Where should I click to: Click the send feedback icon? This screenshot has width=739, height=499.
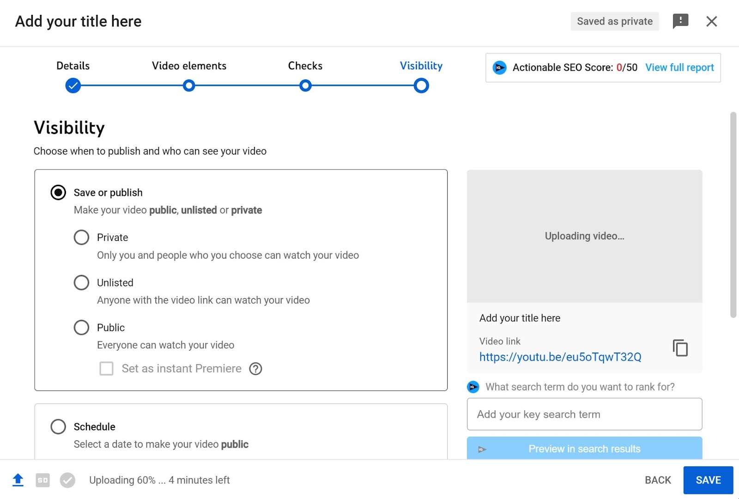[680, 21]
